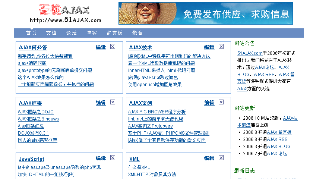313x179 pixels.
Task: Open article AJAX框架之DOJO
Action: 36,112
